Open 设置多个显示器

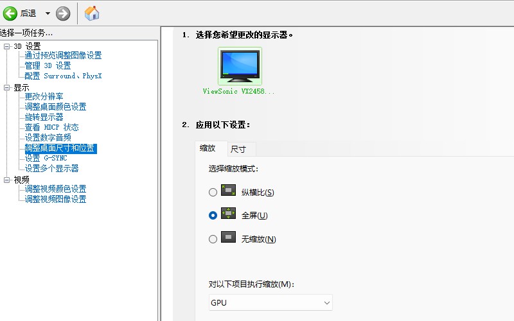52,168
